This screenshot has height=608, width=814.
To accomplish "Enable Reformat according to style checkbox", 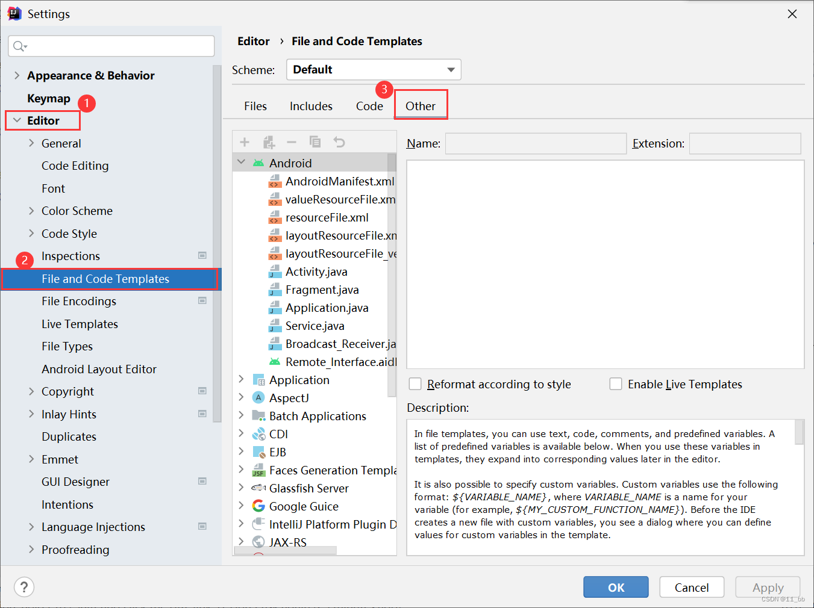I will 415,384.
